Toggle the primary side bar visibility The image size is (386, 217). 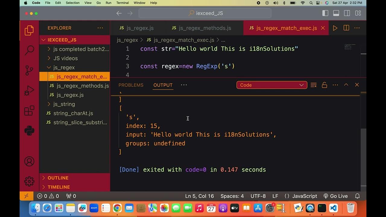(325, 13)
